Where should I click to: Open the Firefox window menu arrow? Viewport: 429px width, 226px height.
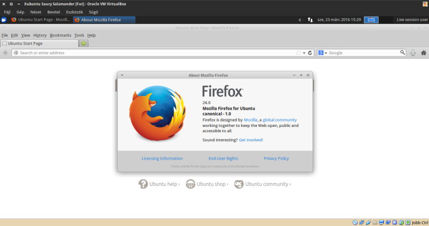pyautogui.click(x=3, y=28)
